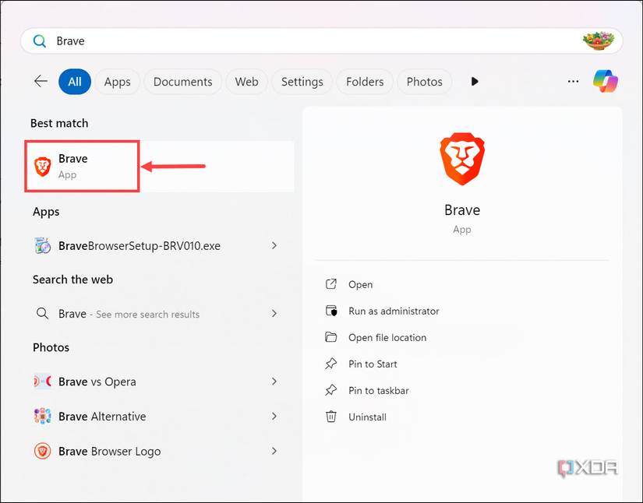This screenshot has height=503, width=643.
Task: Open the three-dot options menu
Action: (x=573, y=81)
